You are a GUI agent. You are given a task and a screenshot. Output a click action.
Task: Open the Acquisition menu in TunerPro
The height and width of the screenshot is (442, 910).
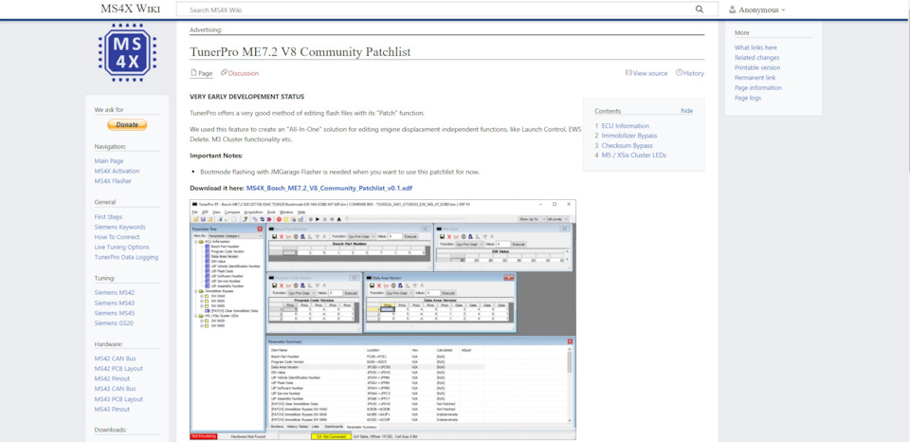(254, 212)
